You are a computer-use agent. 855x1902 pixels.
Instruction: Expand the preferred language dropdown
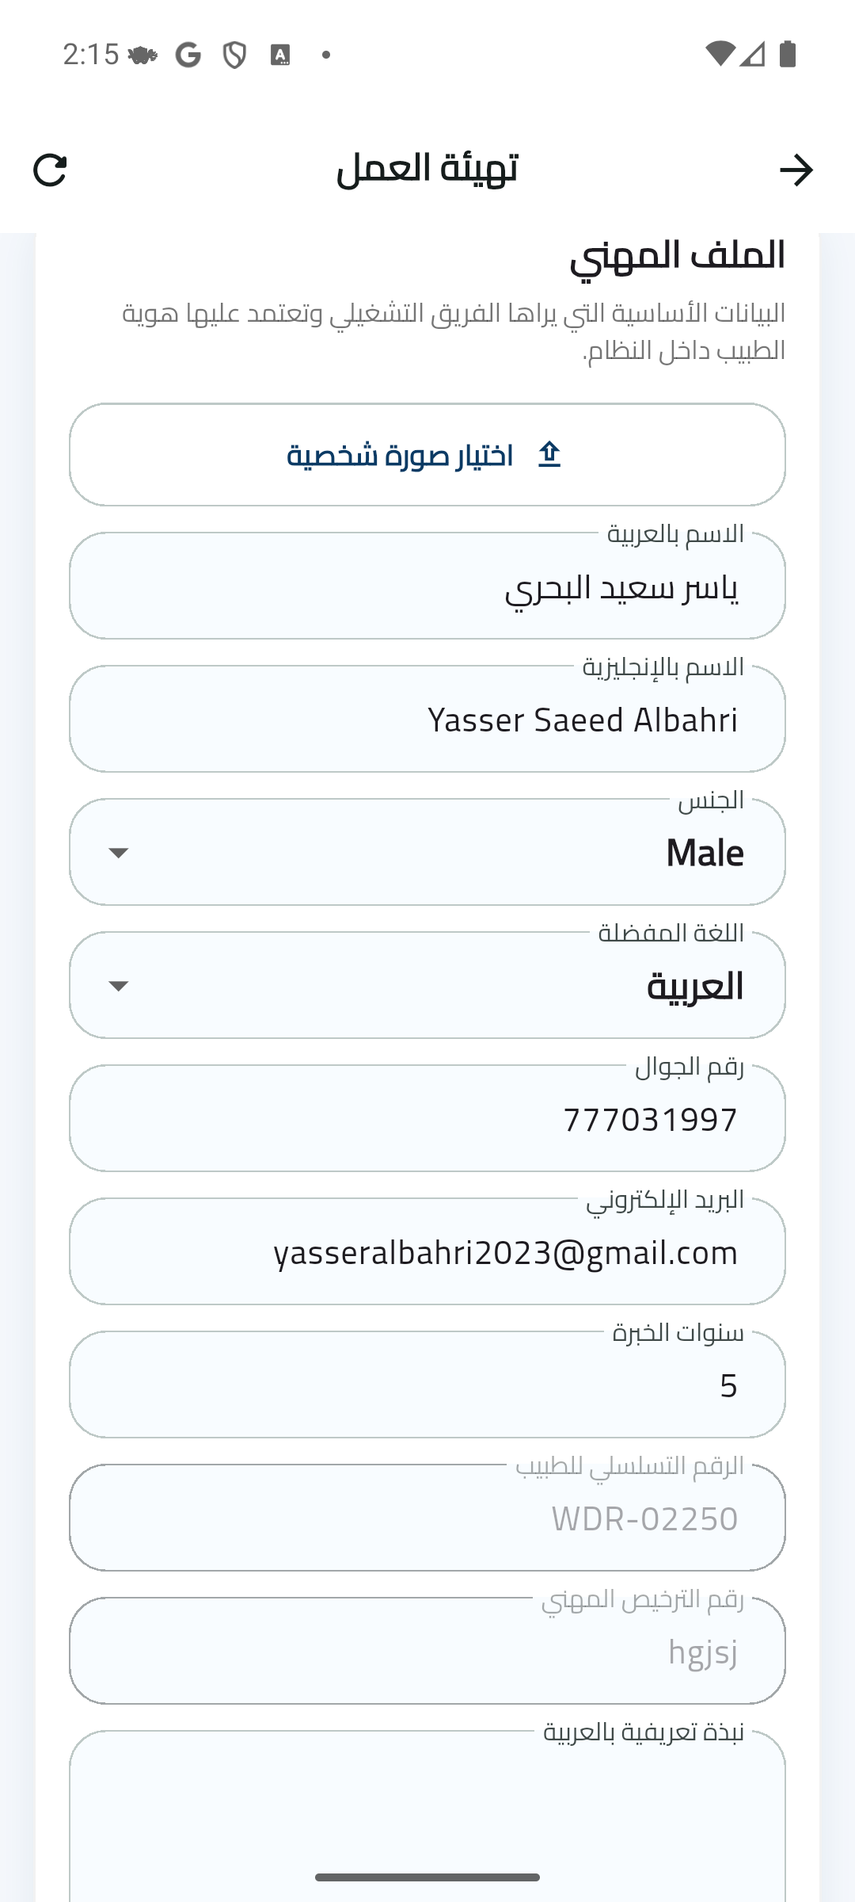[427, 986]
